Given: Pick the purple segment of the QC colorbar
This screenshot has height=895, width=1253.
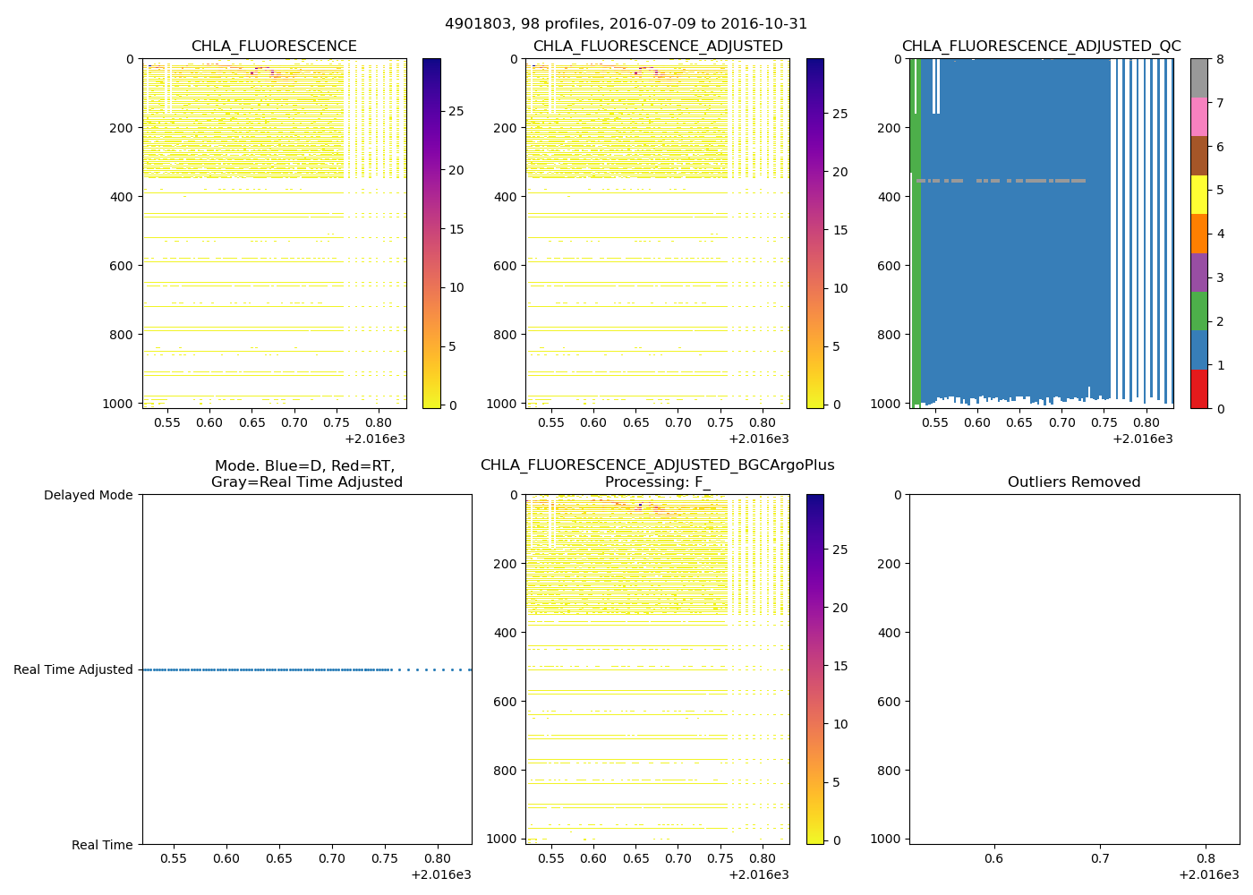Looking at the screenshot, I should [x=1198, y=273].
